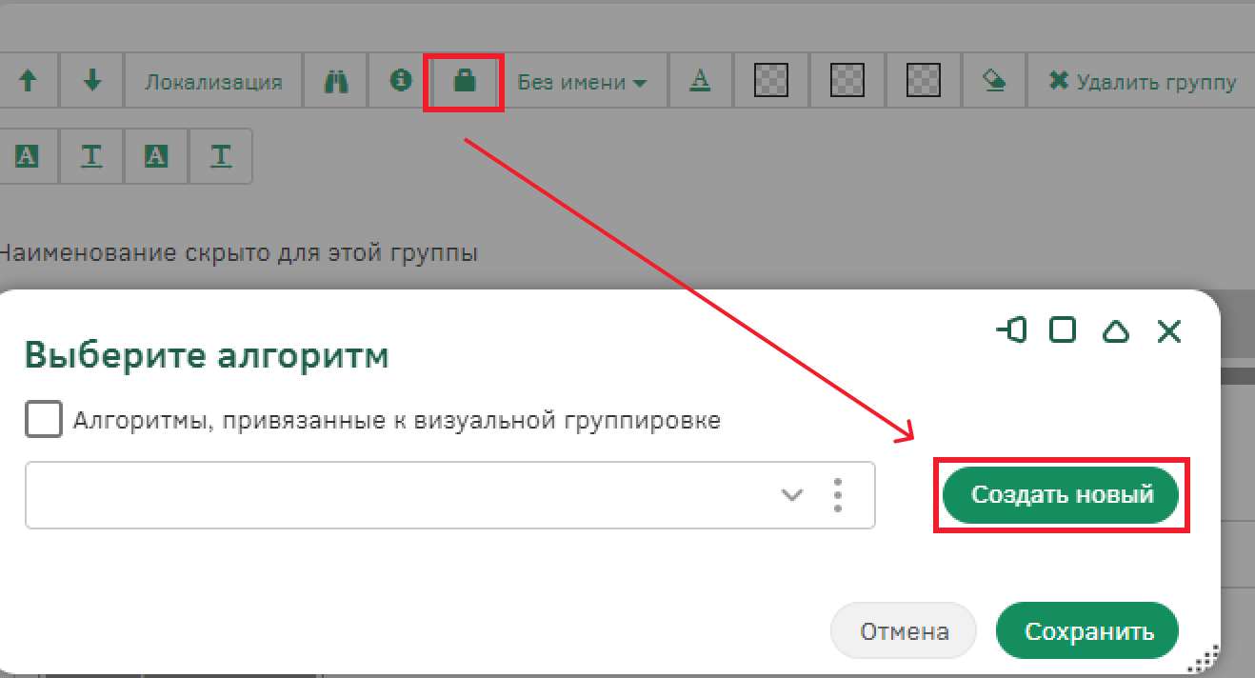
Task: Click text Наименование скрыто для этой группы
Action: click(238, 253)
